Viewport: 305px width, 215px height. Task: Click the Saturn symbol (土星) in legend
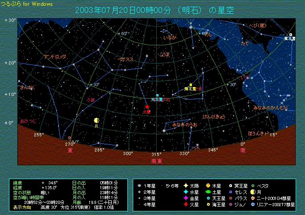(x=208, y=192)
